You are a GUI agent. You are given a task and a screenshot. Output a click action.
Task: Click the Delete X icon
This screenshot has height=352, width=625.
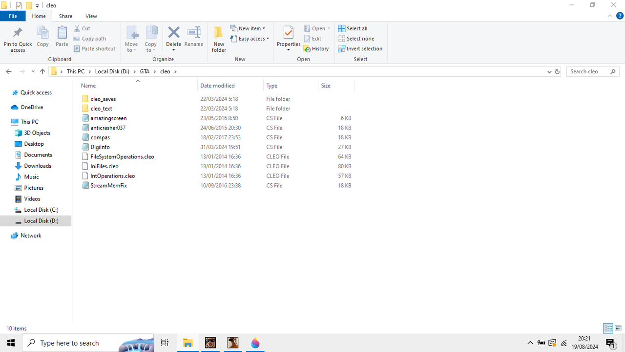pos(173,32)
